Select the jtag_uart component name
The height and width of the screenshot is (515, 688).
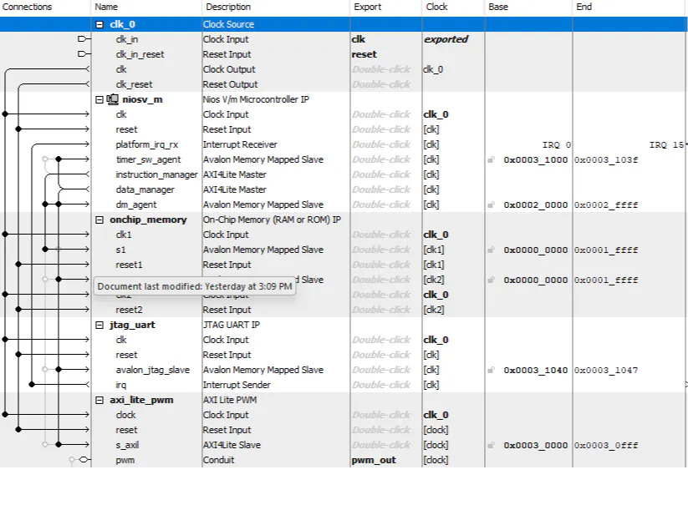(132, 325)
